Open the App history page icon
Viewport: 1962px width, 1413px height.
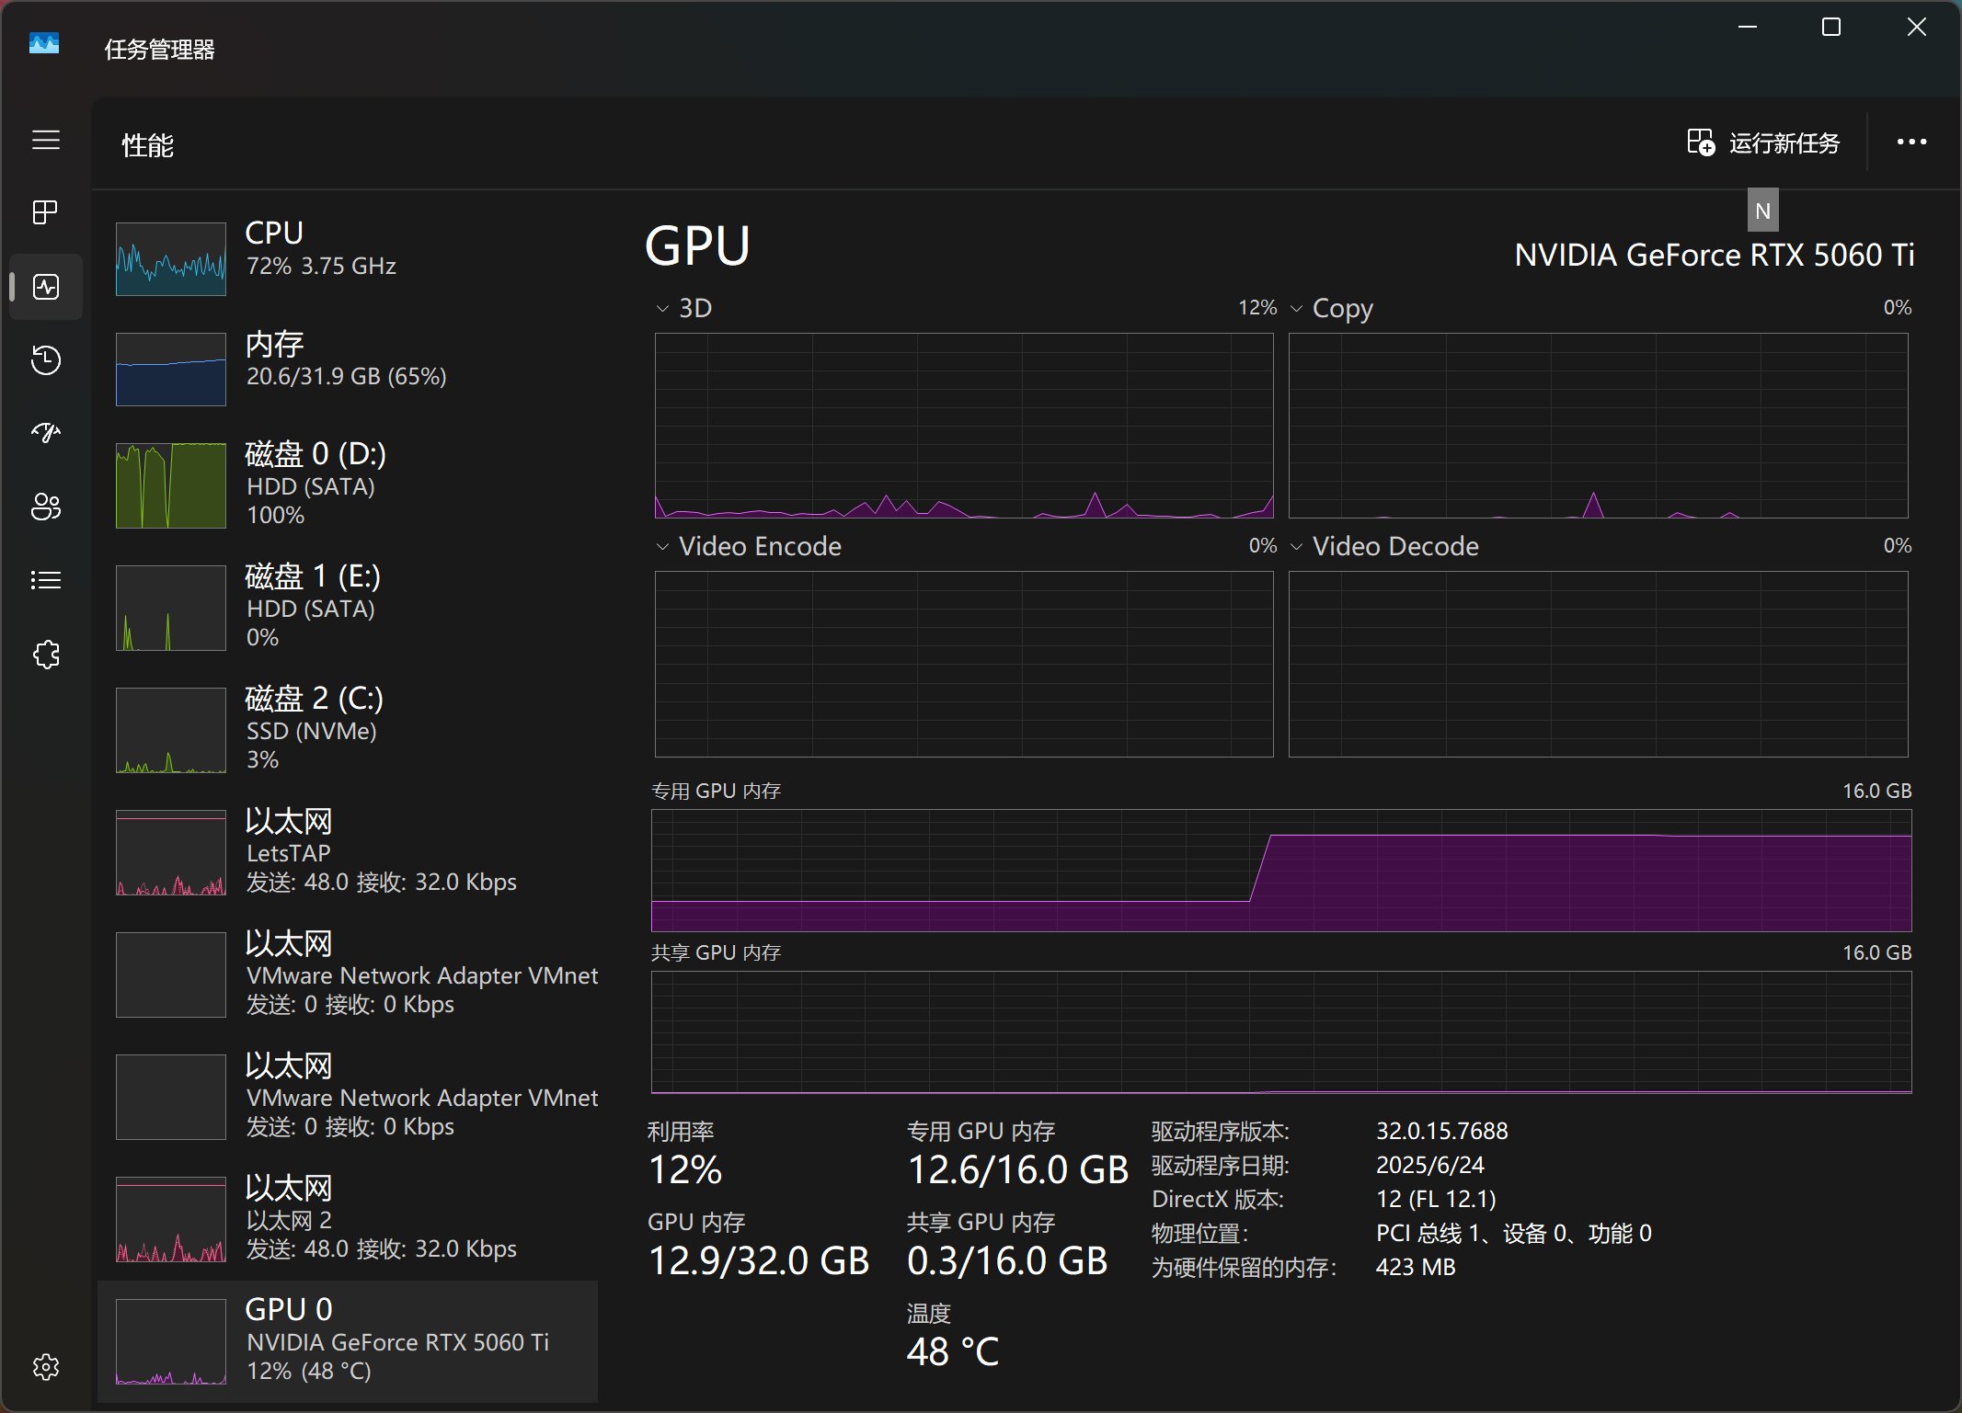point(46,359)
